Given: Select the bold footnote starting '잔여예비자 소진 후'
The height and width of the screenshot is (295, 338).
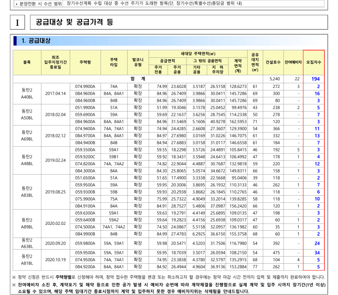Looking at the screenshot, I should click(169, 288).
